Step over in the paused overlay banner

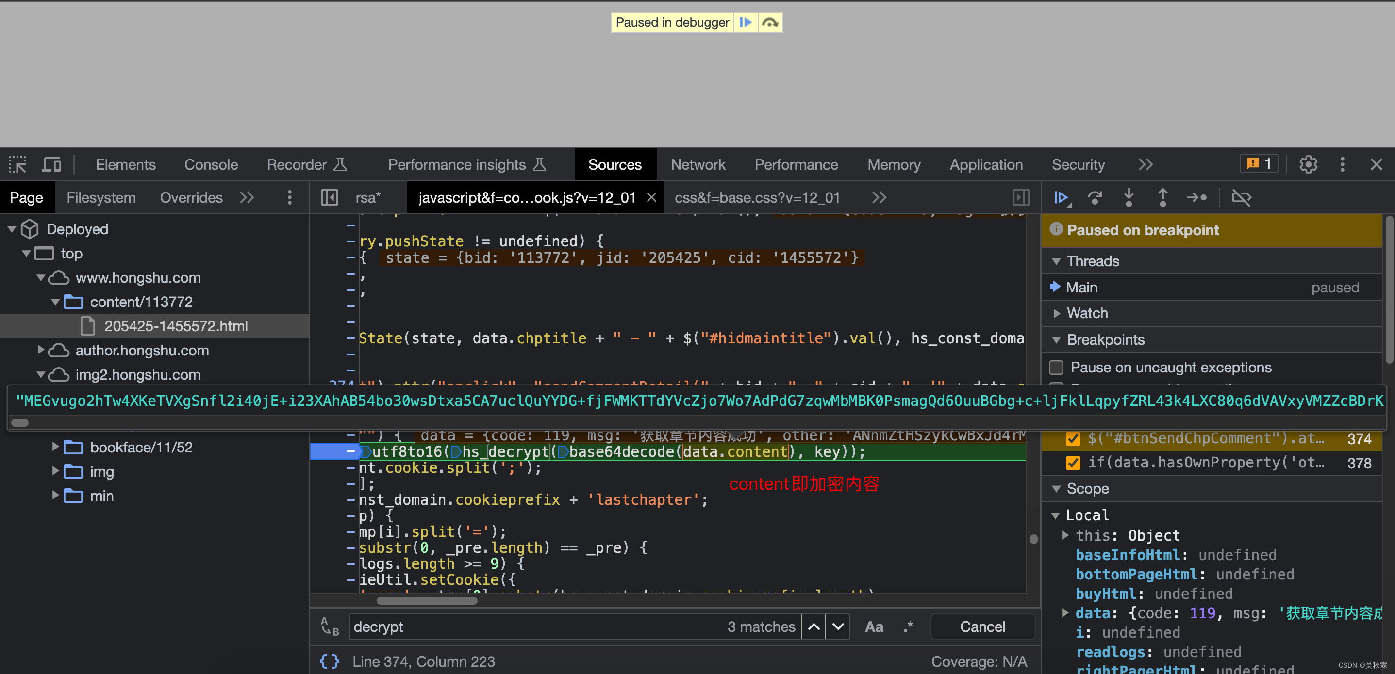[x=769, y=22]
